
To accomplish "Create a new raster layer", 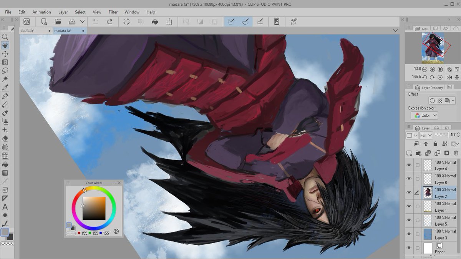I will [409, 153].
